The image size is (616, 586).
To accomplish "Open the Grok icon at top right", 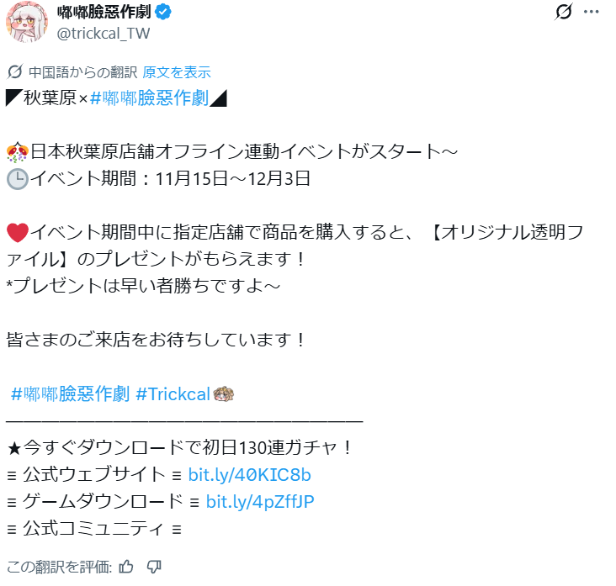I will point(563,12).
